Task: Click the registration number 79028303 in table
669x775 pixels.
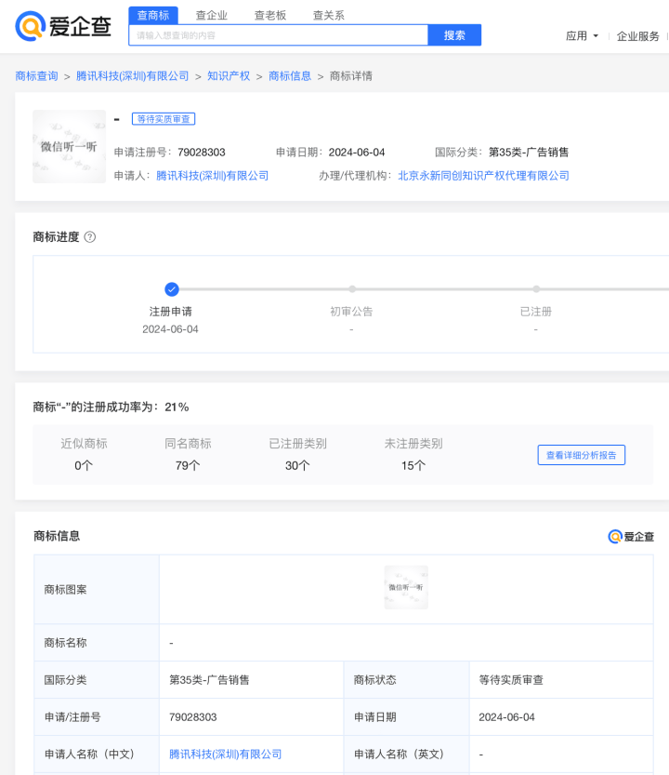Action: (x=193, y=717)
